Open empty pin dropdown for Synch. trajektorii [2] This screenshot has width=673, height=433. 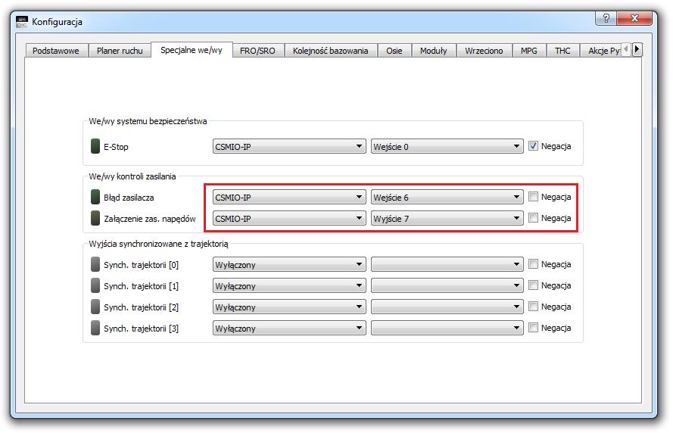447,307
